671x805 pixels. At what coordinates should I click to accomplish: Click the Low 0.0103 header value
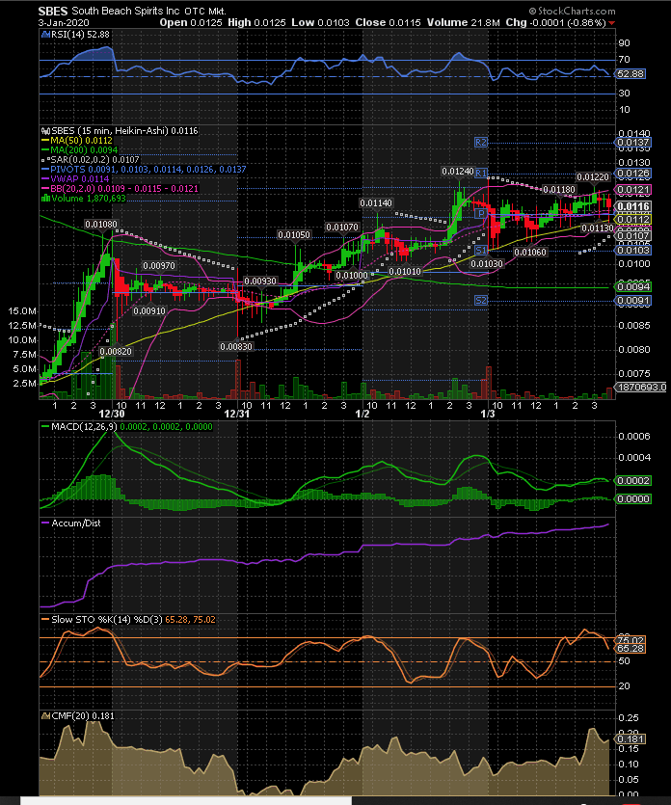(x=320, y=22)
